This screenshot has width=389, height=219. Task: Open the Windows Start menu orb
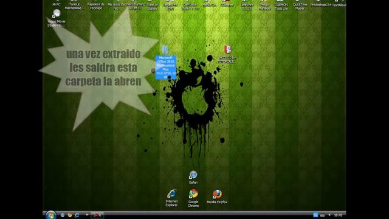click(x=50, y=215)
